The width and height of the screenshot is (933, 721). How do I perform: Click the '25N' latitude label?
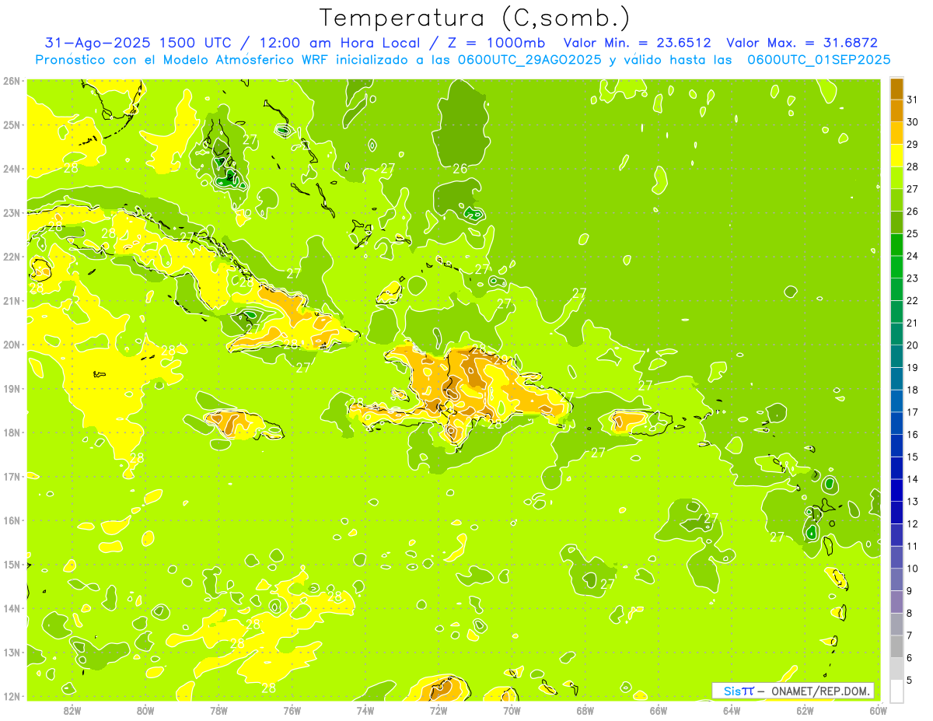click(12, 124)
